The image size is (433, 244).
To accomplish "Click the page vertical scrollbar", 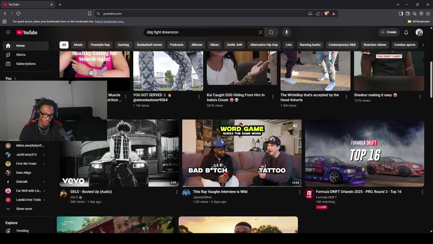I will (x=431, y=80).
